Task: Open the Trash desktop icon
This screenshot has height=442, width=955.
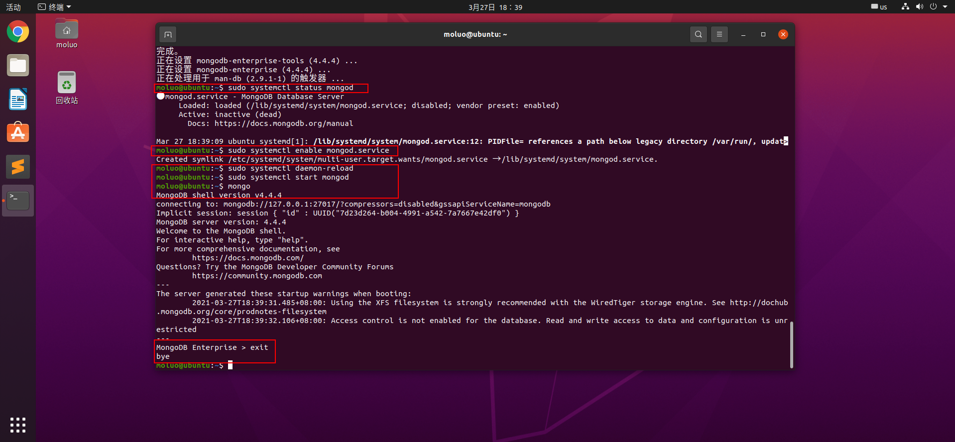Action: coord(67,88)
